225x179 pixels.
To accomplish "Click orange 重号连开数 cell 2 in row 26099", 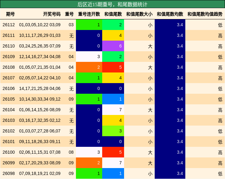I will (x=89, y=163).
